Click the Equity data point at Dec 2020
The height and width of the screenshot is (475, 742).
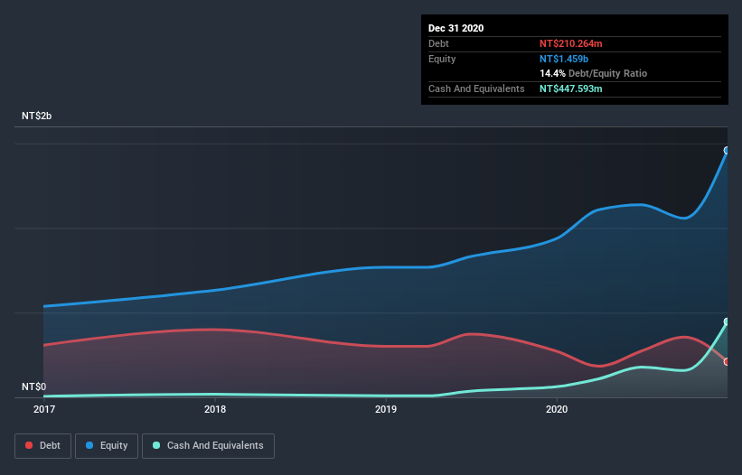pos(727,150)
